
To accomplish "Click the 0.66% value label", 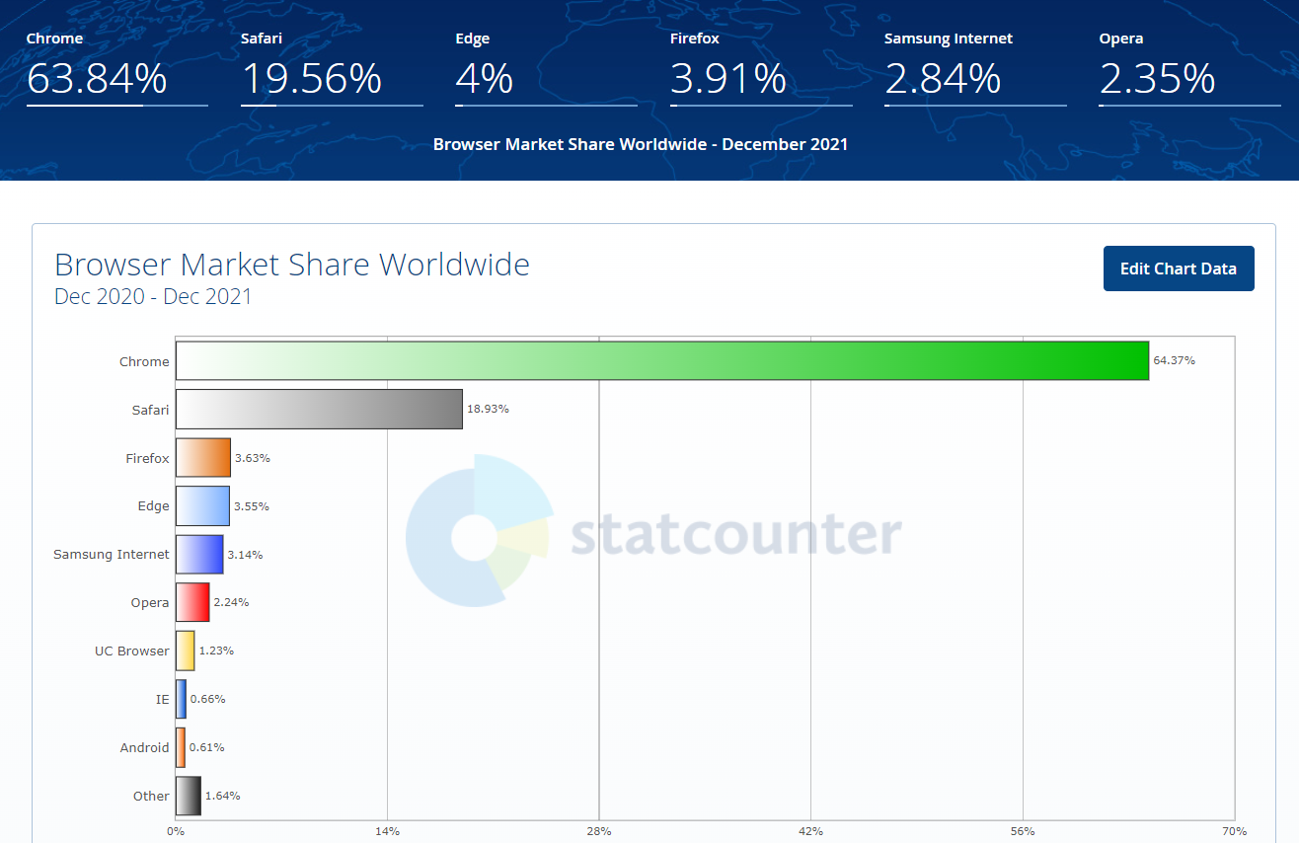I will pos(207,699).
